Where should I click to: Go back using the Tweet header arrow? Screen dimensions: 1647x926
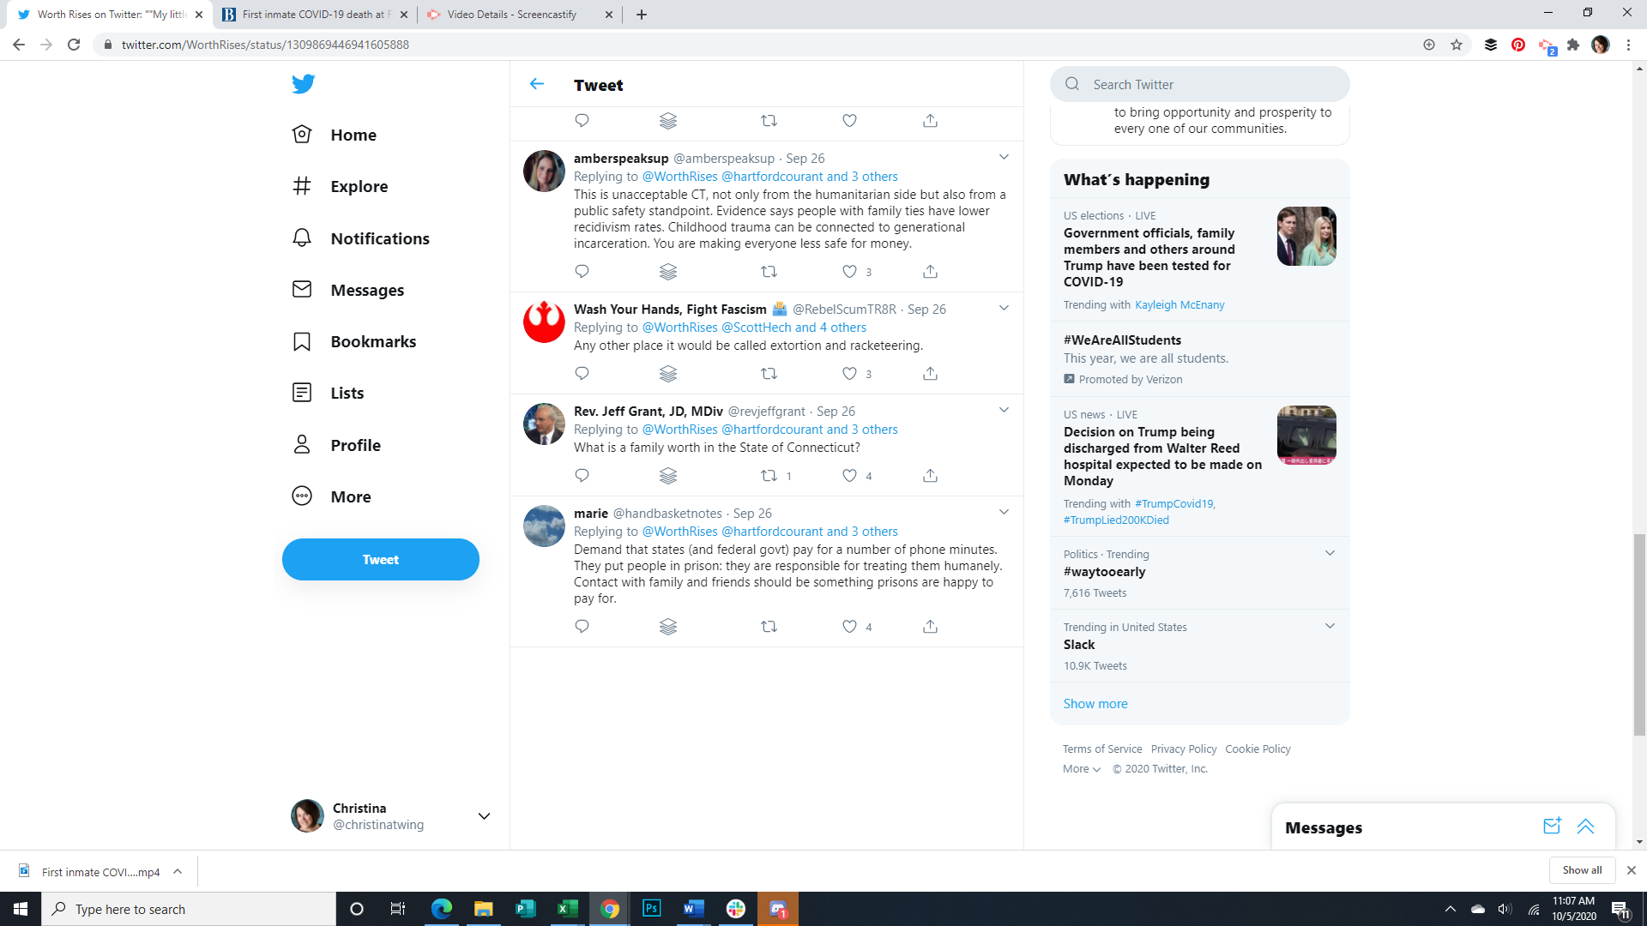[x=537, y=84]
